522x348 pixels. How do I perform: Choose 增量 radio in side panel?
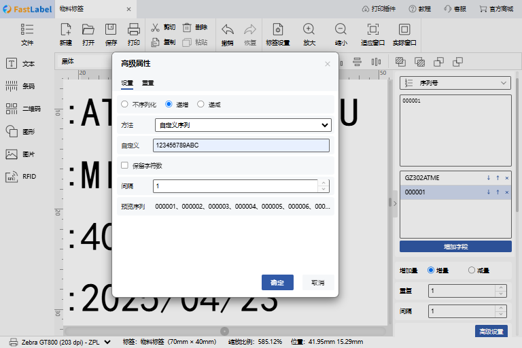pyautogui.click(x=431, y=270)
